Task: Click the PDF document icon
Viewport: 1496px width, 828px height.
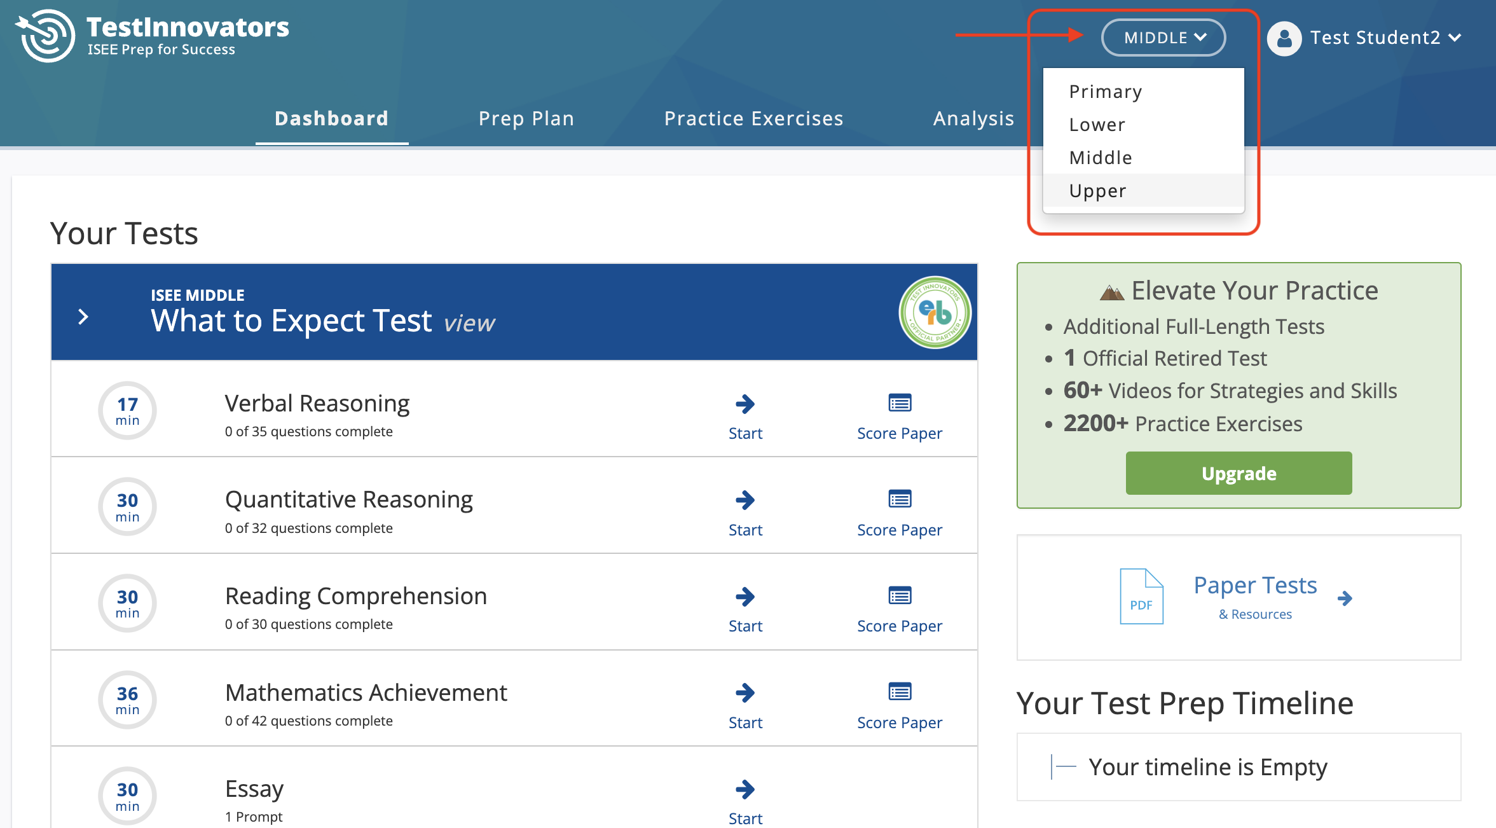Action: [1141, 596]
